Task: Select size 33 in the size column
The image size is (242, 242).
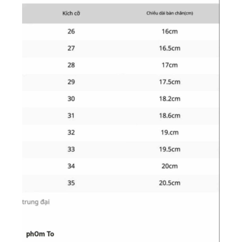Action: pyautogui.click(x=71, y=149)
